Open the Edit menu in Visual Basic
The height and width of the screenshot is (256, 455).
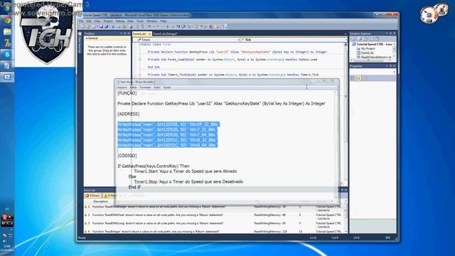pyautogui.click(x=89, y=21)
